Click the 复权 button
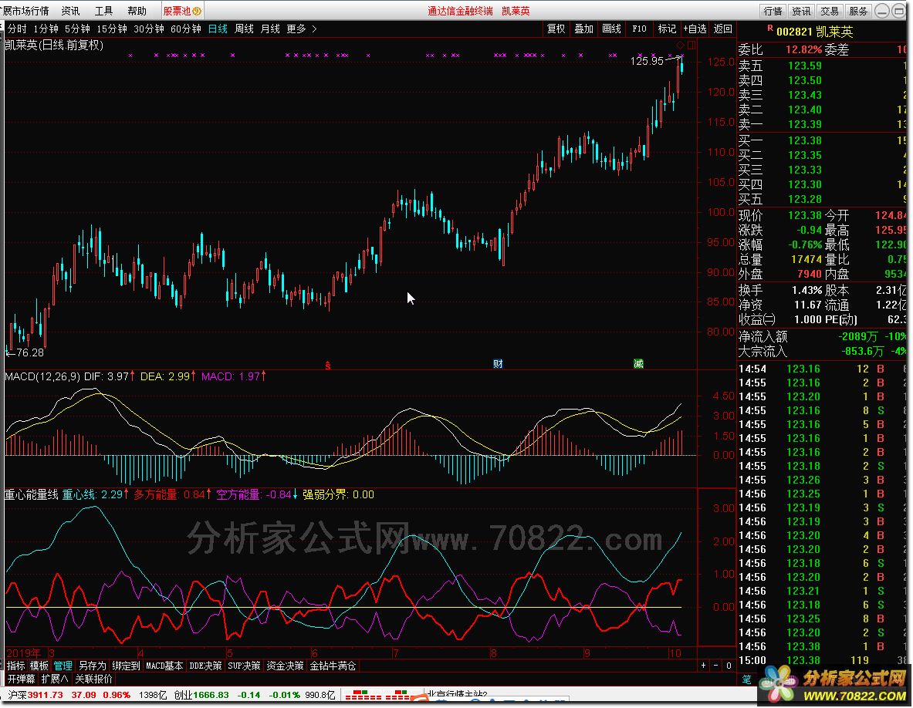This screenshot has width=913, height=708. 556,29
